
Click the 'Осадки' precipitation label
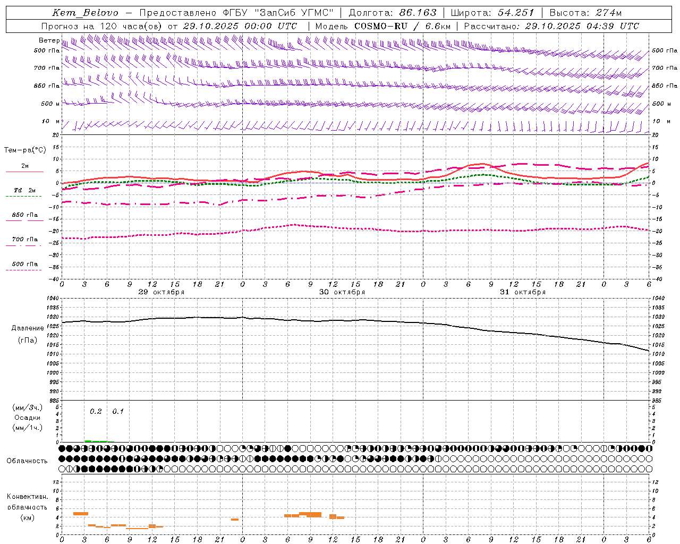point(28,418)
